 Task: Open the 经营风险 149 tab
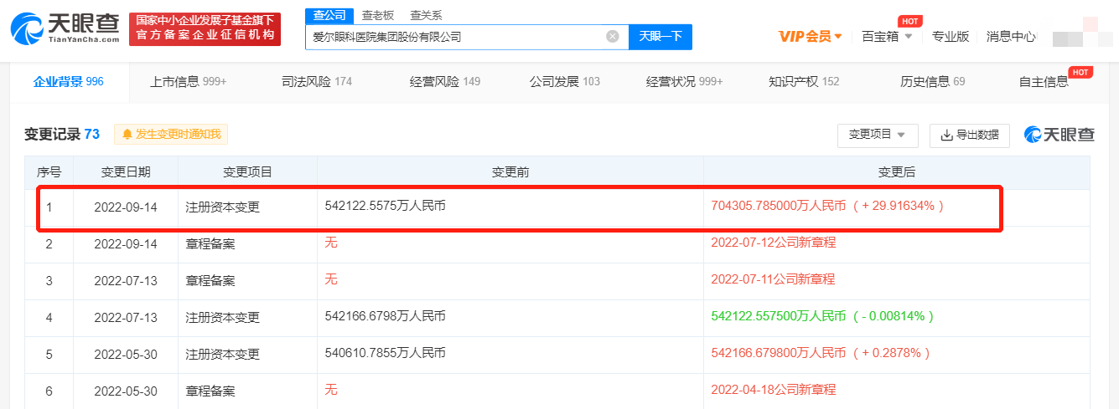click(445, 82)
